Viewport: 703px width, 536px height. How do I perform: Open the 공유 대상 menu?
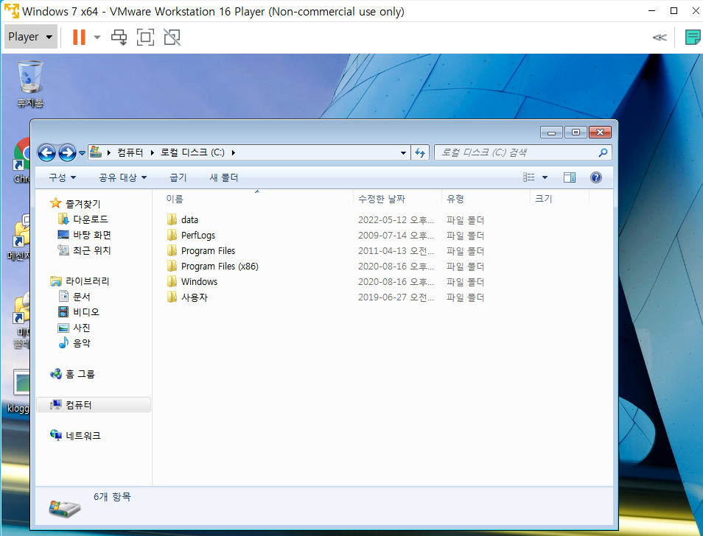123,177
